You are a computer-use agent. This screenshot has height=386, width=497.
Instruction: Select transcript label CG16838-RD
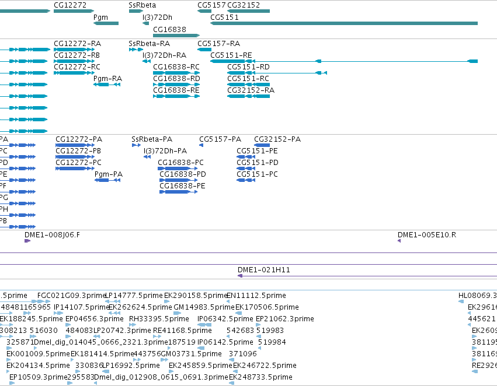[x=176, y=79]
